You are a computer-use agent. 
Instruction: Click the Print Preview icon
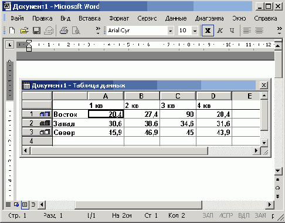tap(76, 31)
